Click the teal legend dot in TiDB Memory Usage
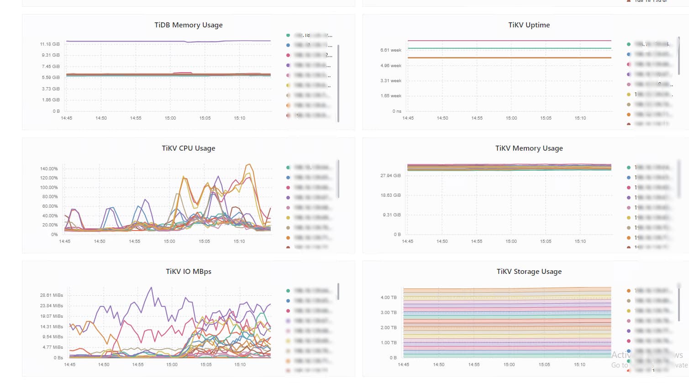This screenshot has width=689, height=383. click(x=288, y=35)
